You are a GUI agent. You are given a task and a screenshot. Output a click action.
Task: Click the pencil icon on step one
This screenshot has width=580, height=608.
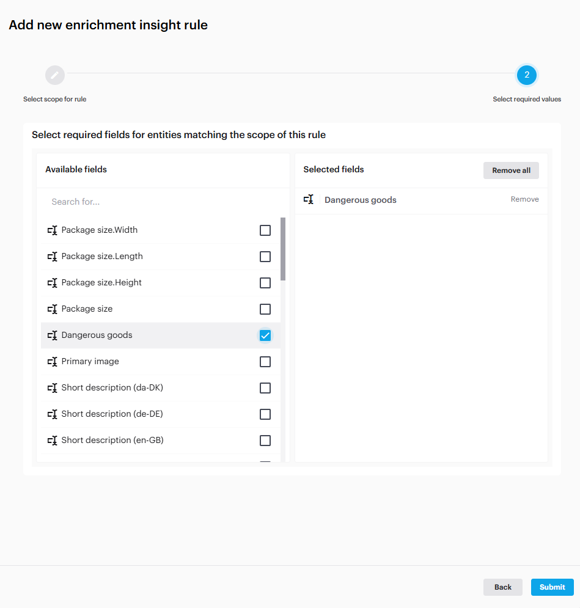pyautogui.click(x=55, y=75)
